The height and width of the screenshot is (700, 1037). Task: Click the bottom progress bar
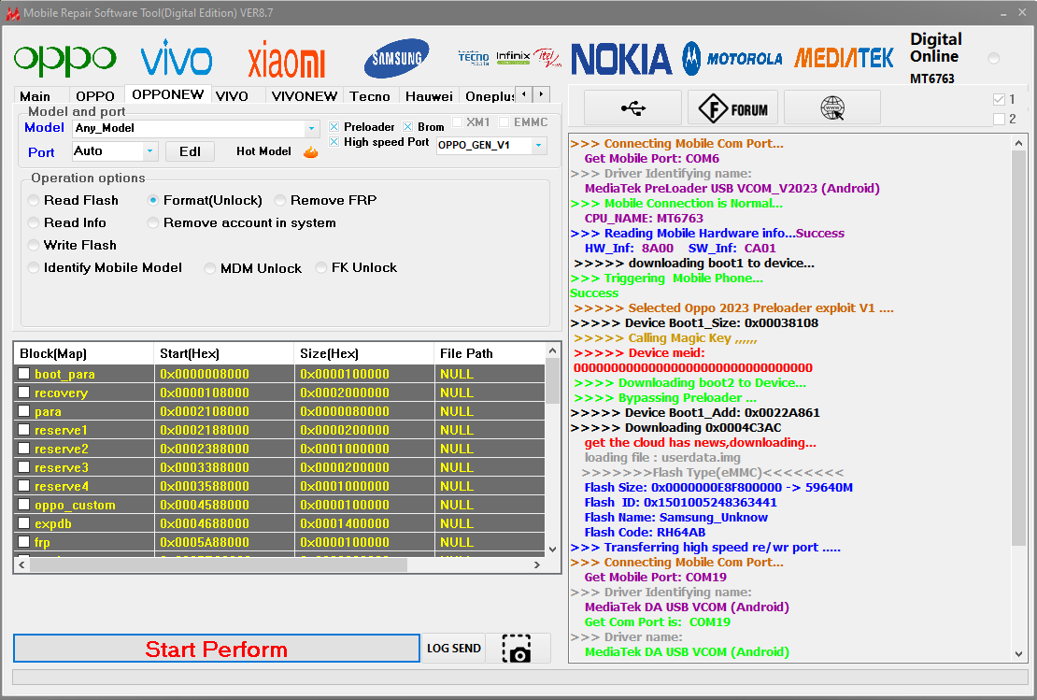[x=519, y=677]
